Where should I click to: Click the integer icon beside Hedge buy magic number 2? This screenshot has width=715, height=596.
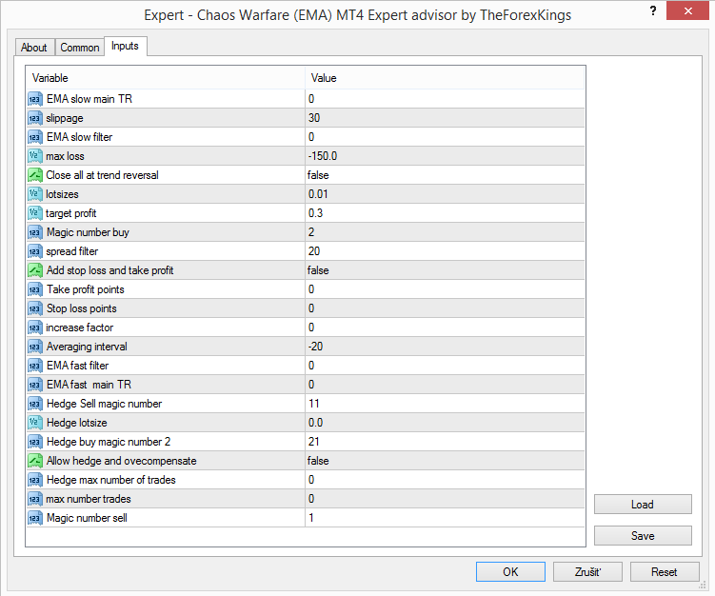pyautogui.click(x=35, y=442)
